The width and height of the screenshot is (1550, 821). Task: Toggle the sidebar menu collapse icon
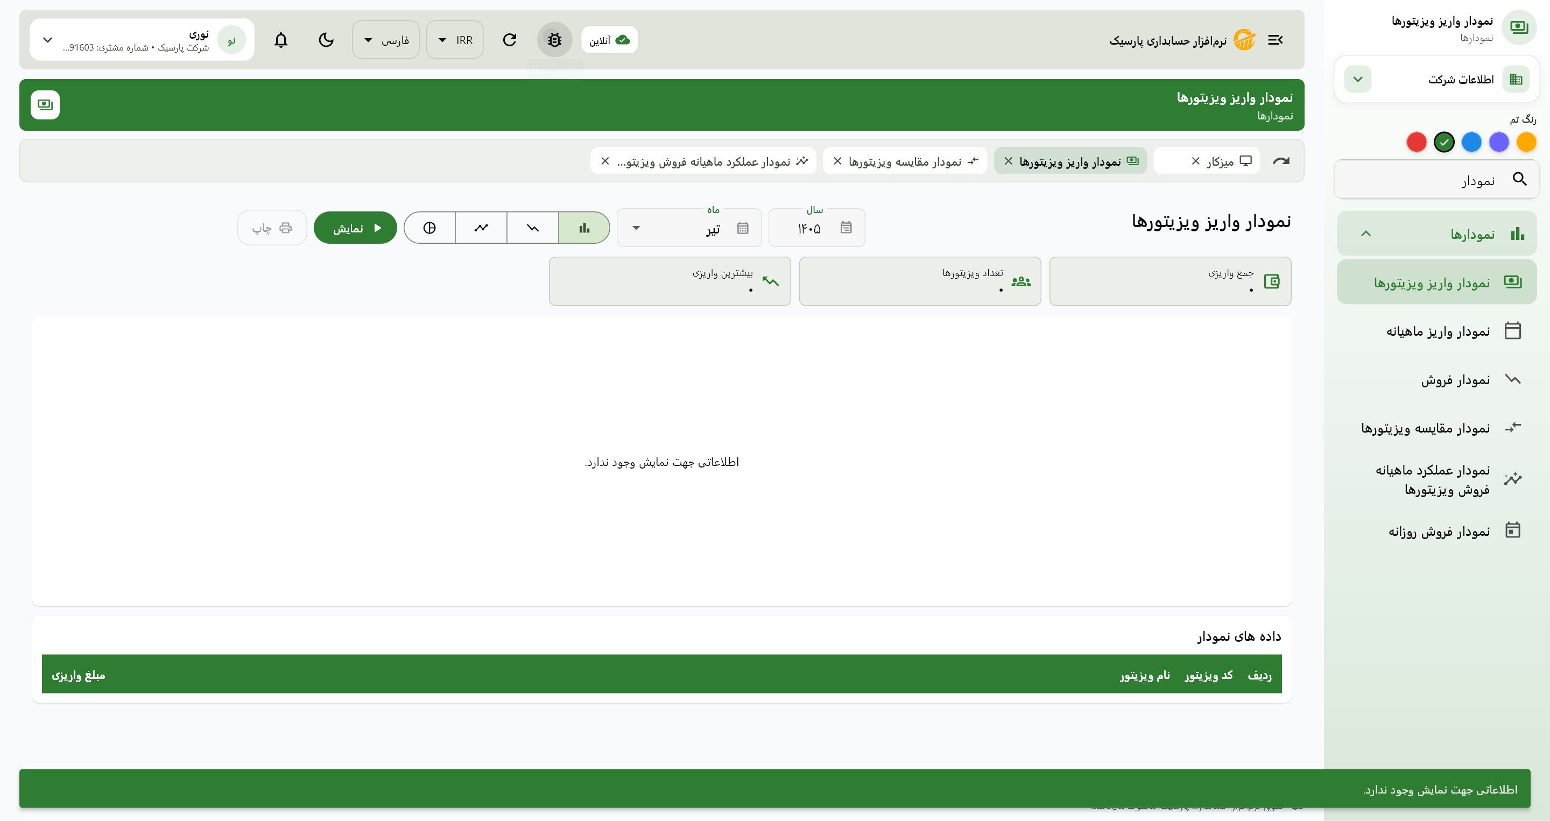[1275, 40]
